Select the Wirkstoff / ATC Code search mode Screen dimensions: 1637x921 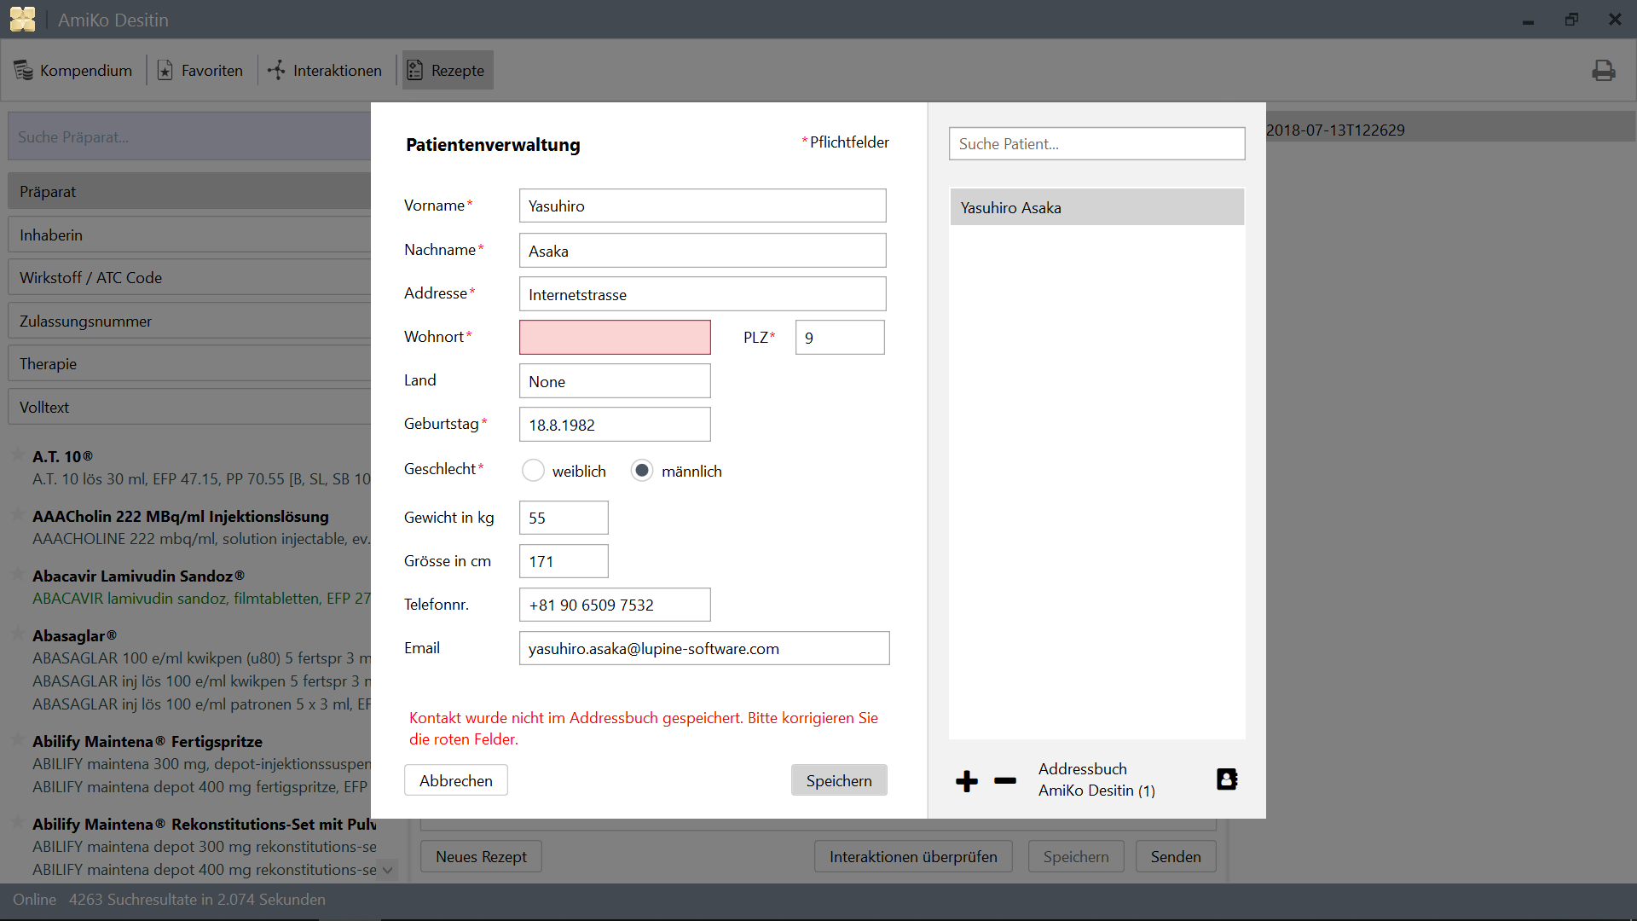pyautogui.click(x=189, y=278)
